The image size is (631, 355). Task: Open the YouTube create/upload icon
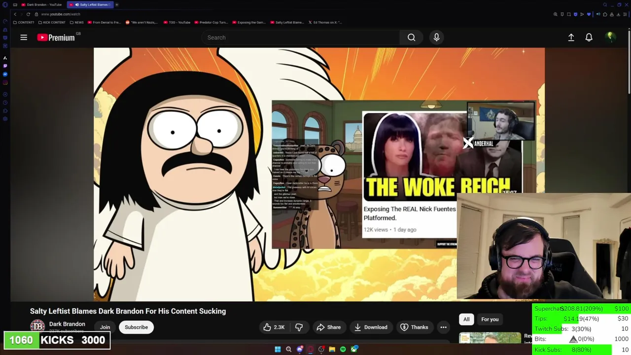(571, 37)
